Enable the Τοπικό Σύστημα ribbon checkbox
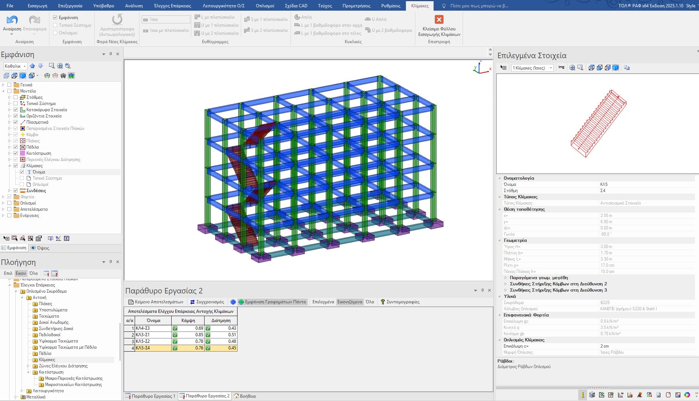 (x=55, y=25)
